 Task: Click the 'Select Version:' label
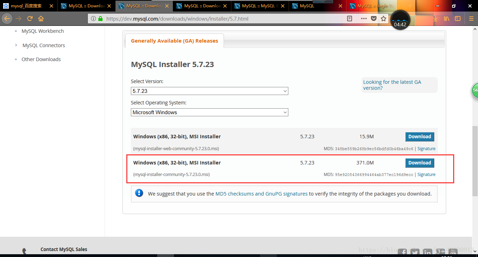point(147,81)
